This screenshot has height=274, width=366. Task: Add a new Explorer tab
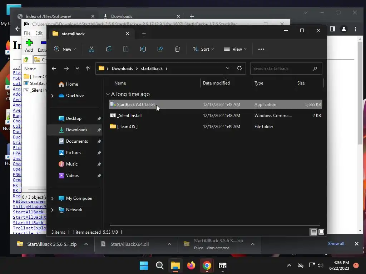coord(144,34)
